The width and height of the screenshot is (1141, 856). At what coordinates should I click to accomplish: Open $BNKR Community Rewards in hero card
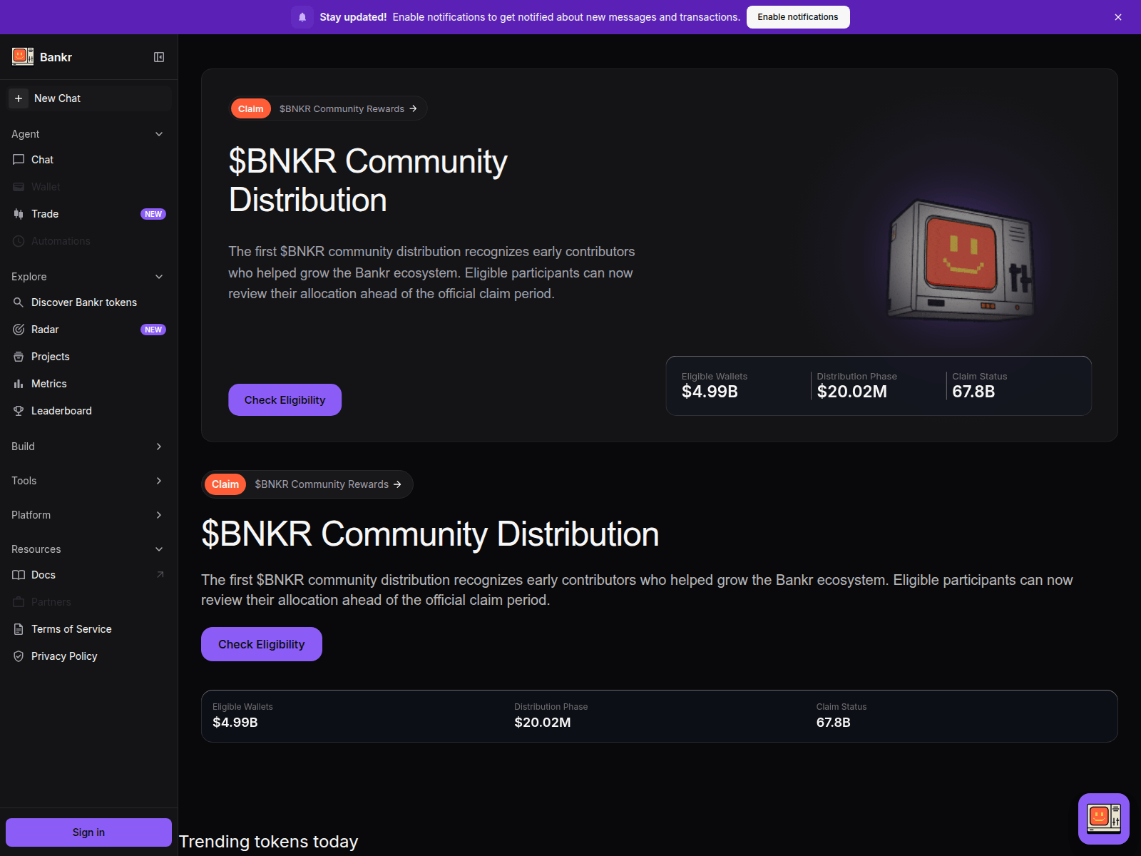point(348,108)
